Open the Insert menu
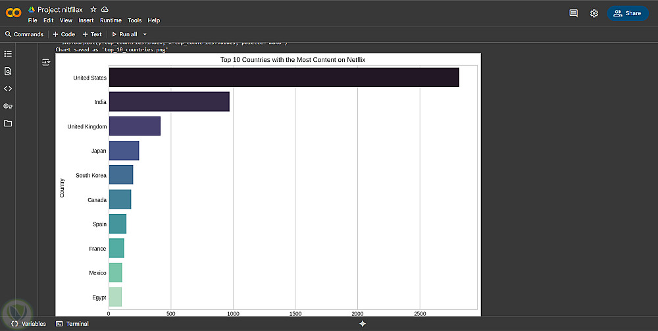This screenshot has width=658, height=331. (x=86, y=20)
